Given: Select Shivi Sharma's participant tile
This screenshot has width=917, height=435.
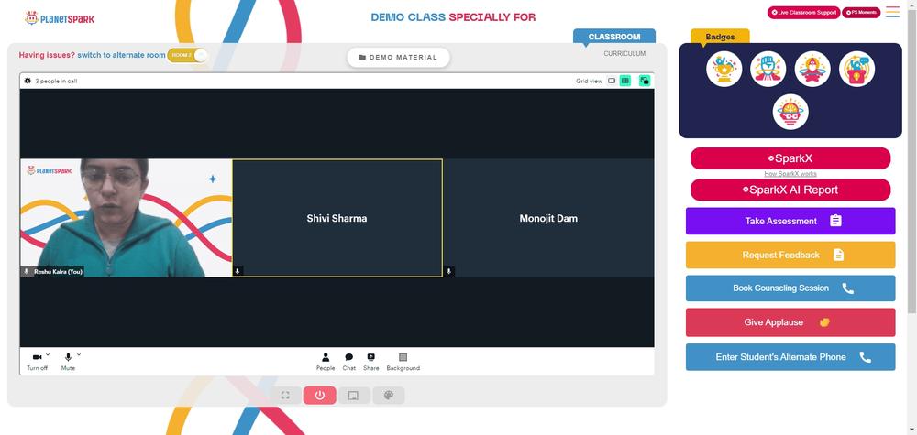Looking at the screenshot, I should (x=337, y=218).
